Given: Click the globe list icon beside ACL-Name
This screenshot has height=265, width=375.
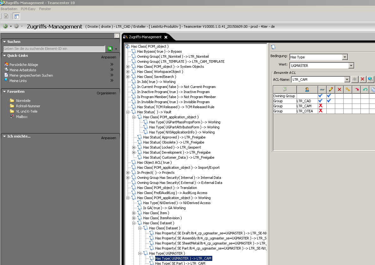Looking at the screenshot, I should pyautogui.click(x=371, y=79).
